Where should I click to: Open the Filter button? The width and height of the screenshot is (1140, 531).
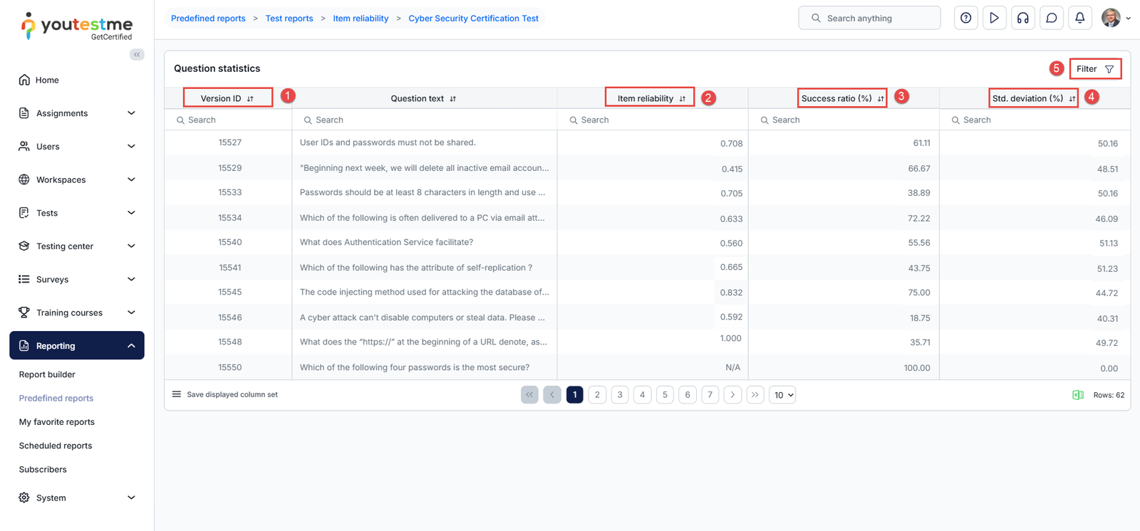[1094, 69]
